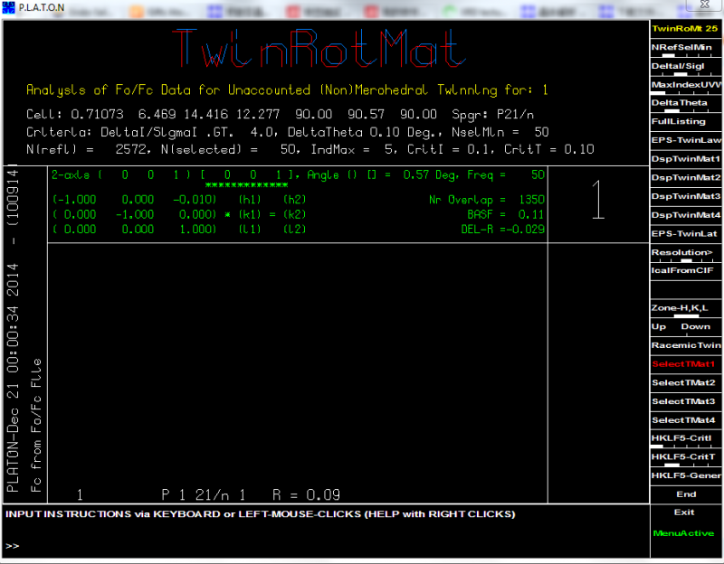Screen dimensions: 724x564
Task: Close the PLATON window
Action: tap(704, 5)
